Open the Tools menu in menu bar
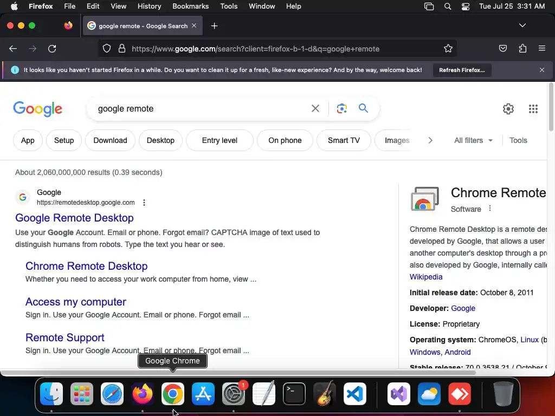Screen dimensions: 555x416 [x=229, y=6]
